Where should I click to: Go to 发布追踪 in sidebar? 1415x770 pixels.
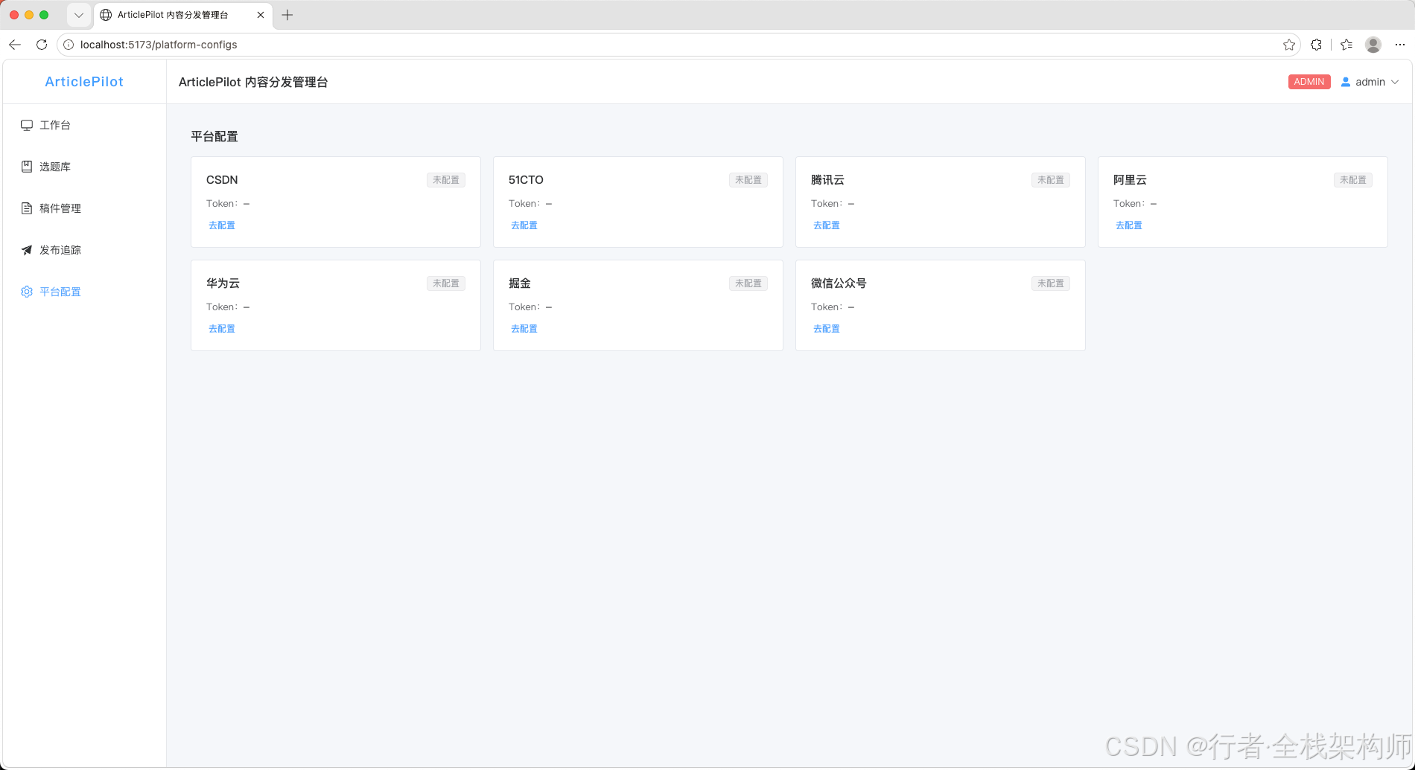[84, 250]
